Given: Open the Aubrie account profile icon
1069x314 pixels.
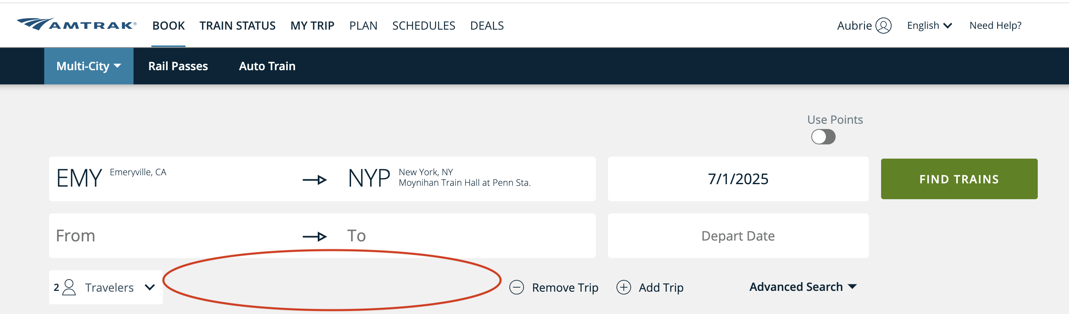Looking at the screenshot, I should coord(884,25).
